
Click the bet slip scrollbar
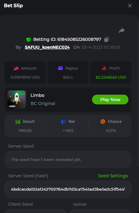(138, 94)
